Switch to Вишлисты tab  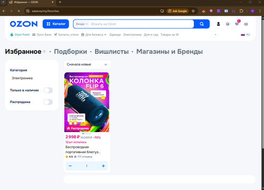111,52
